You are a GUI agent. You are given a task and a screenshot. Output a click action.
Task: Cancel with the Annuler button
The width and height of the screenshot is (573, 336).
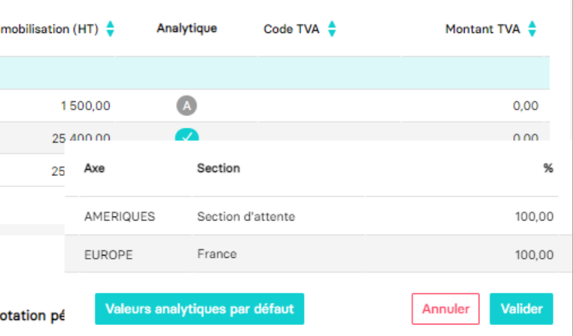(x=445, y=309)
